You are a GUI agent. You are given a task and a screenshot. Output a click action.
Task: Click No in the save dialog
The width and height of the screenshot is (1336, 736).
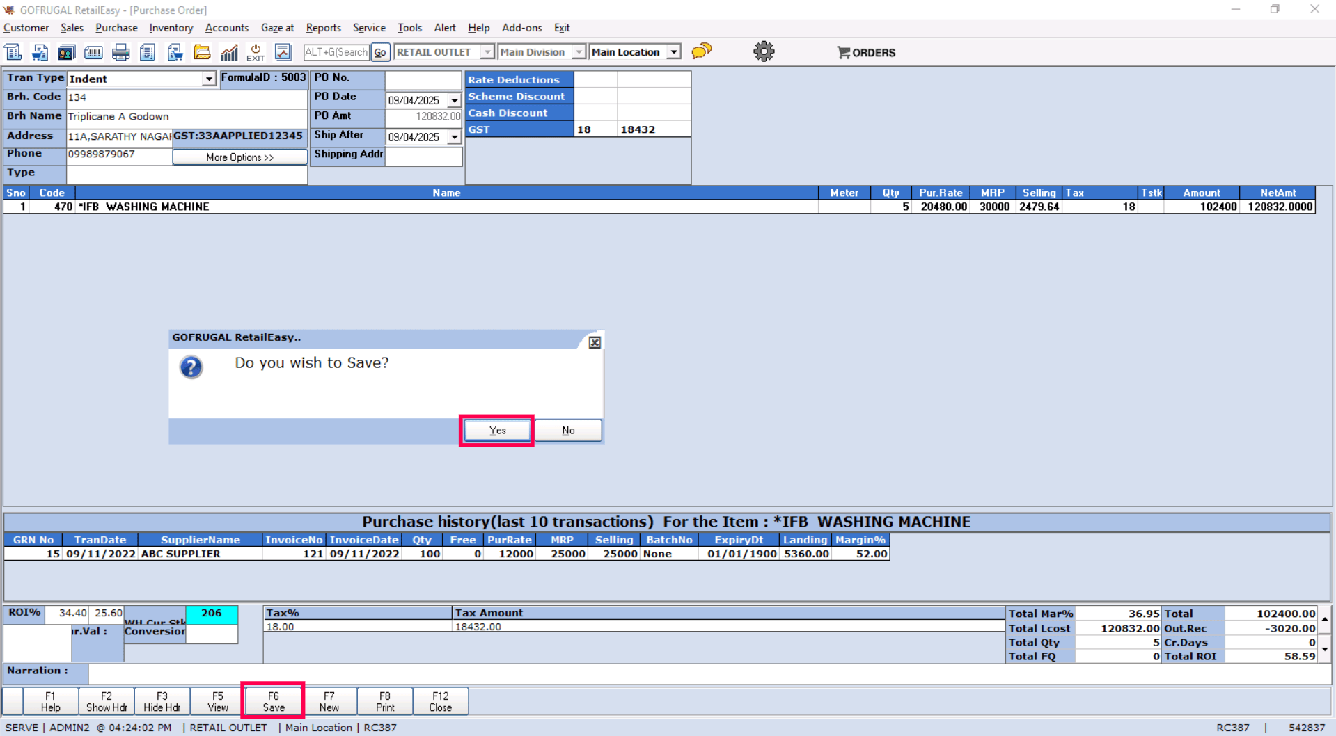click(568, 431)
